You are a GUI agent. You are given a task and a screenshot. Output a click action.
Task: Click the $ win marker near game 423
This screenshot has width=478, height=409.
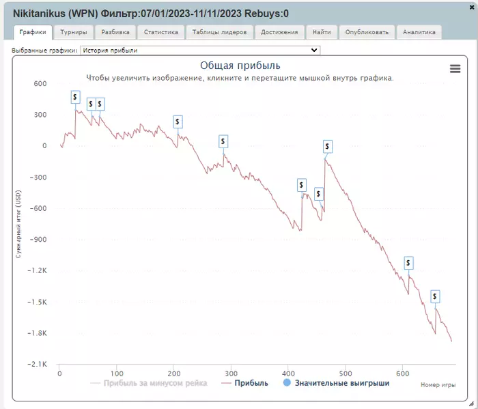[302, 185]
